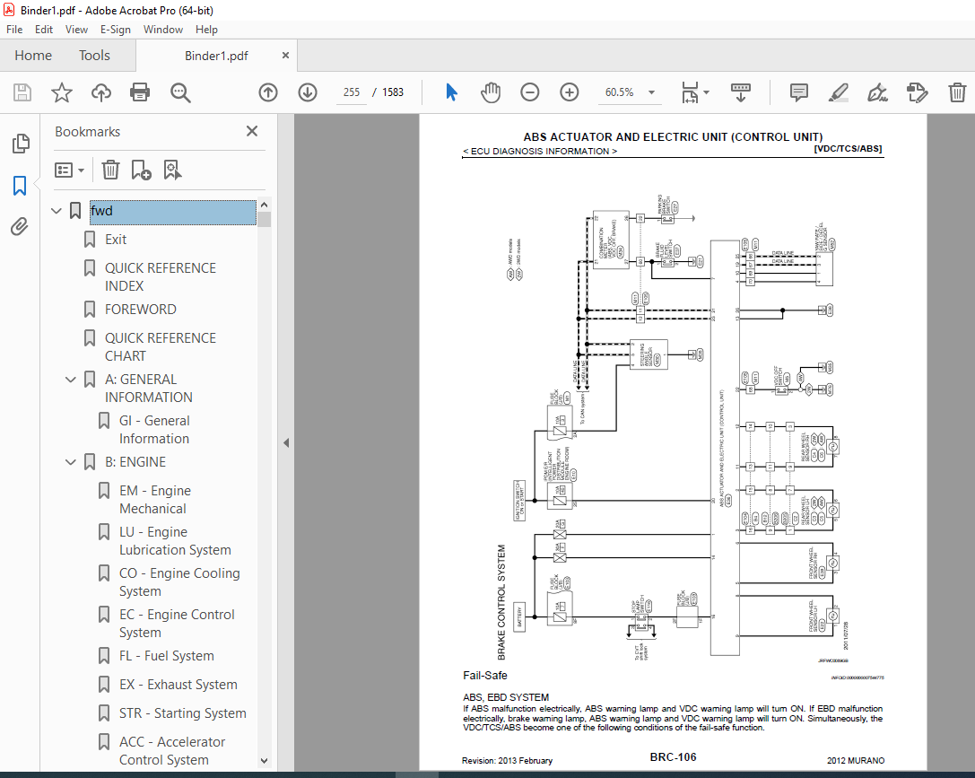Screen dimensions: 975x778
Task: Click the find current bookmark icon
Action: coord(172,170)
